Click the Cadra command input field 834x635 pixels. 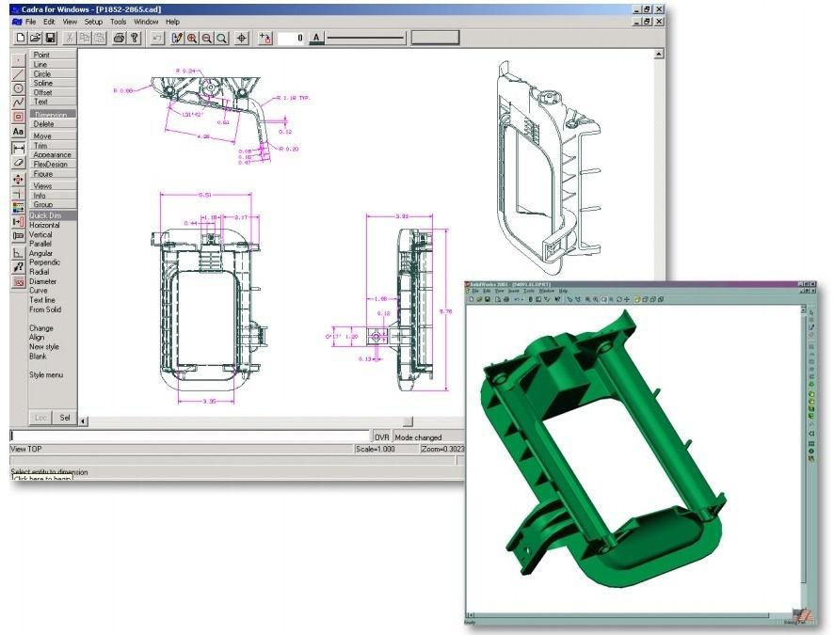[189, 437]
